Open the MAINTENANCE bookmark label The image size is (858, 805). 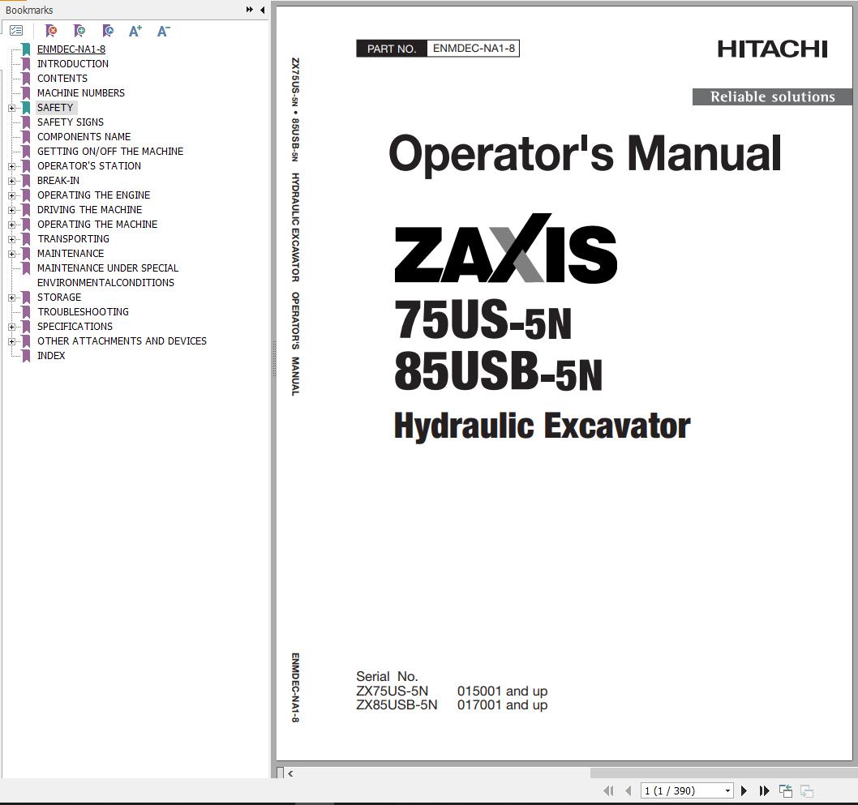coord(71,253)
